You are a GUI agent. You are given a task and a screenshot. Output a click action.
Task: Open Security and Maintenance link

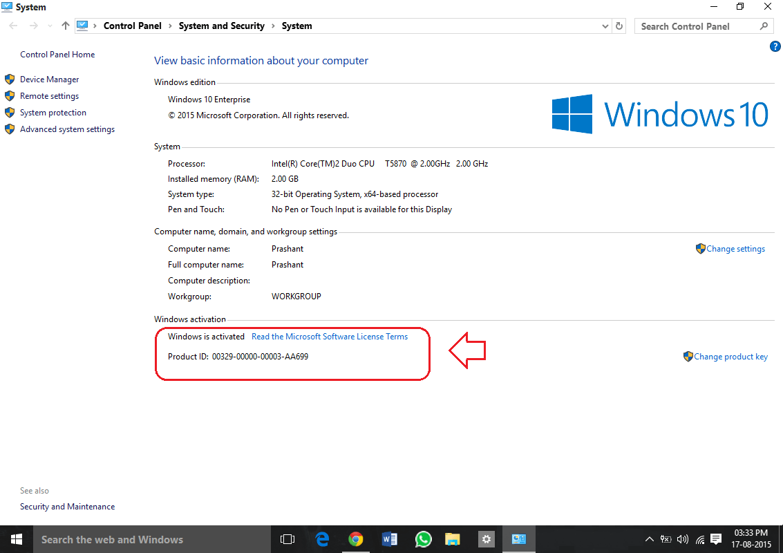67,507
